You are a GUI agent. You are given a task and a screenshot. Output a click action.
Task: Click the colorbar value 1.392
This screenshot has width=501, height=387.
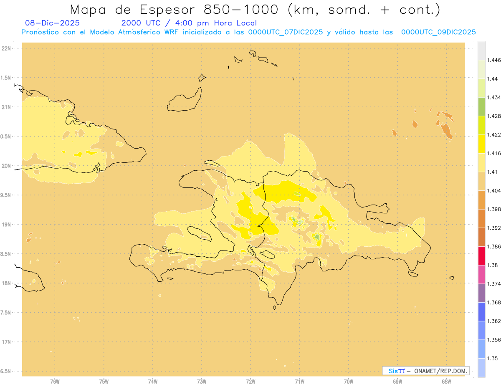point(495,228)
